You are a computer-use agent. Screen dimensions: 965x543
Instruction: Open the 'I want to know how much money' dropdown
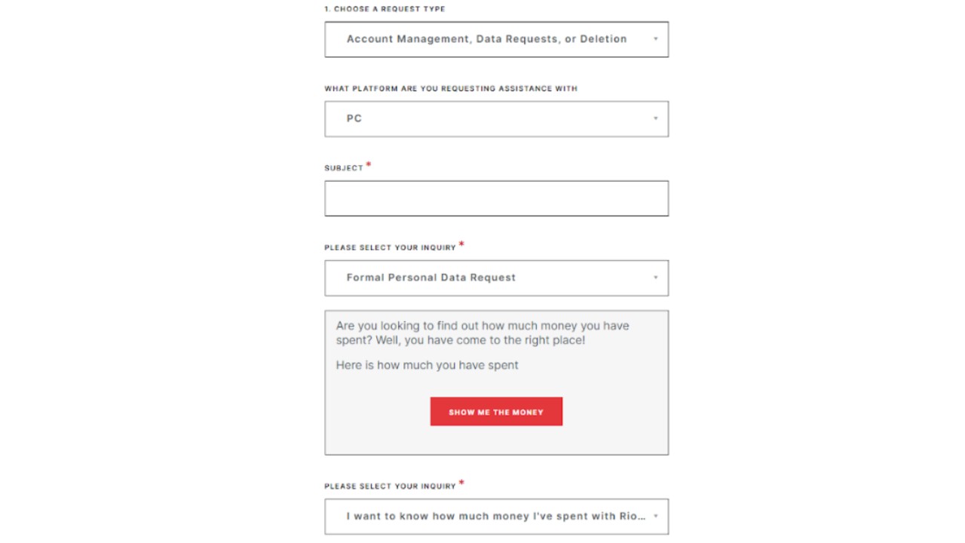click(x=486, y=517)
